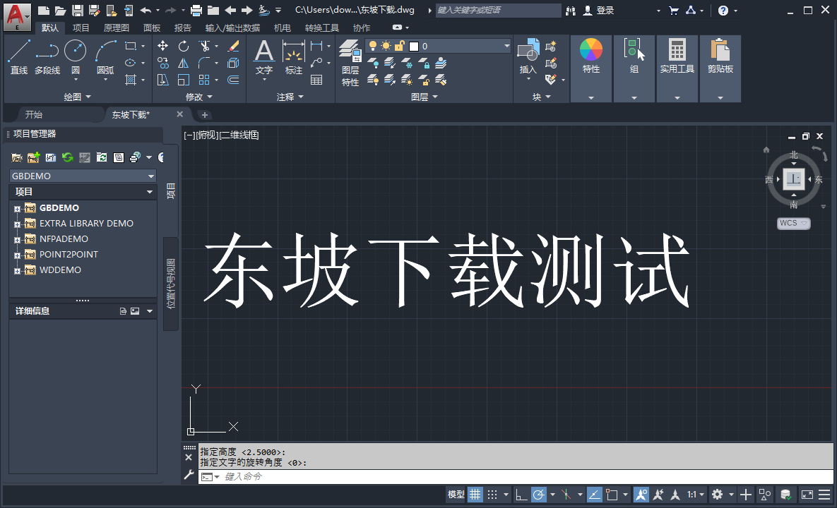837x508 pixels.
Task: Activate the Polyline tool
Action: (x=47, y=49)
